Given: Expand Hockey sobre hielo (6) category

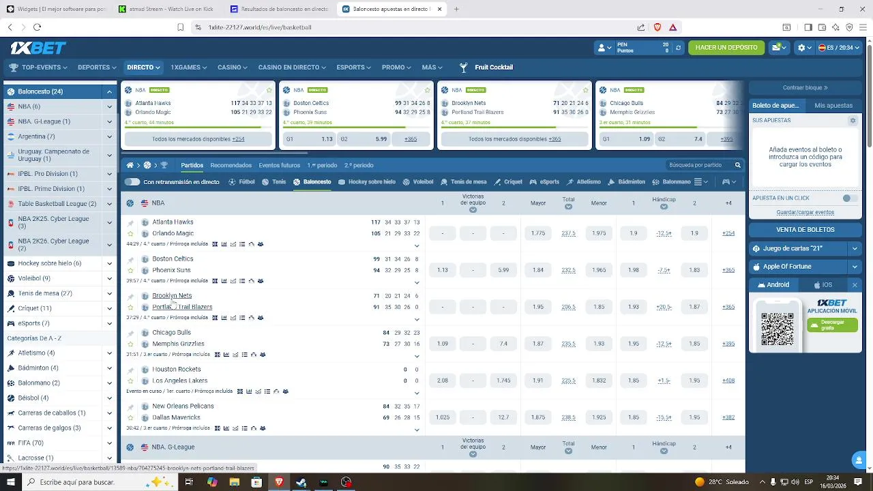Looking at the screenshot, I should pos(109,263).
